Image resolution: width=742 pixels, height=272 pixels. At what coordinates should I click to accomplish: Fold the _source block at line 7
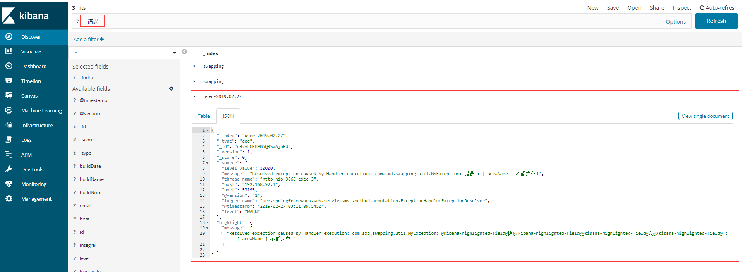click(x=208, y=163)
